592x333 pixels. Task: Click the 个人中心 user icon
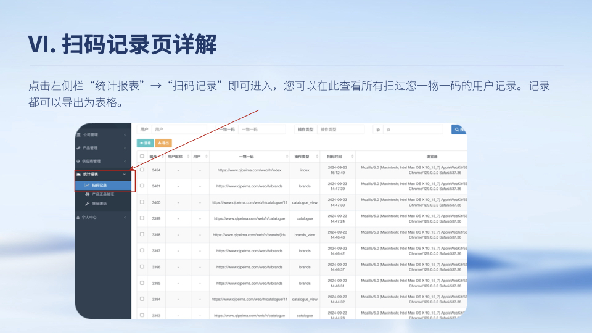click(x=78, y=217)
